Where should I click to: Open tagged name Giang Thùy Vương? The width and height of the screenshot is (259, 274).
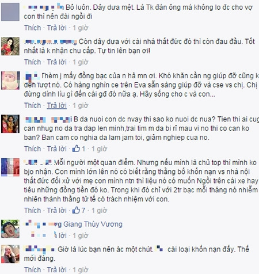click(93, 224)
